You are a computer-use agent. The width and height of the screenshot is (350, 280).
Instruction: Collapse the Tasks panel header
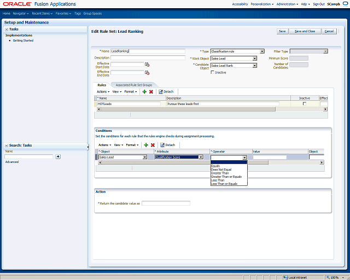click(7, 29)
